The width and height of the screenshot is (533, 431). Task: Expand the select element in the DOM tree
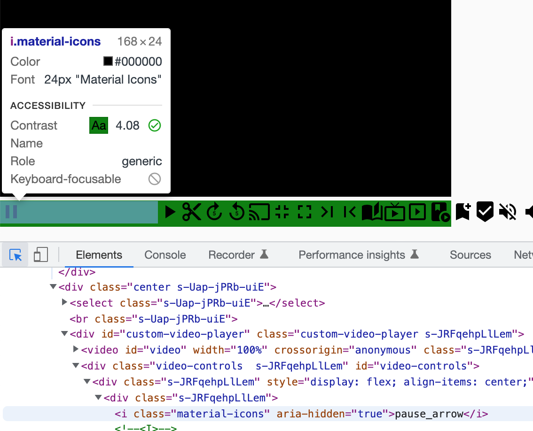coord(64,303)
